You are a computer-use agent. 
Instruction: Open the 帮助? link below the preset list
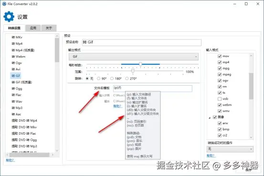coord(11,160)
